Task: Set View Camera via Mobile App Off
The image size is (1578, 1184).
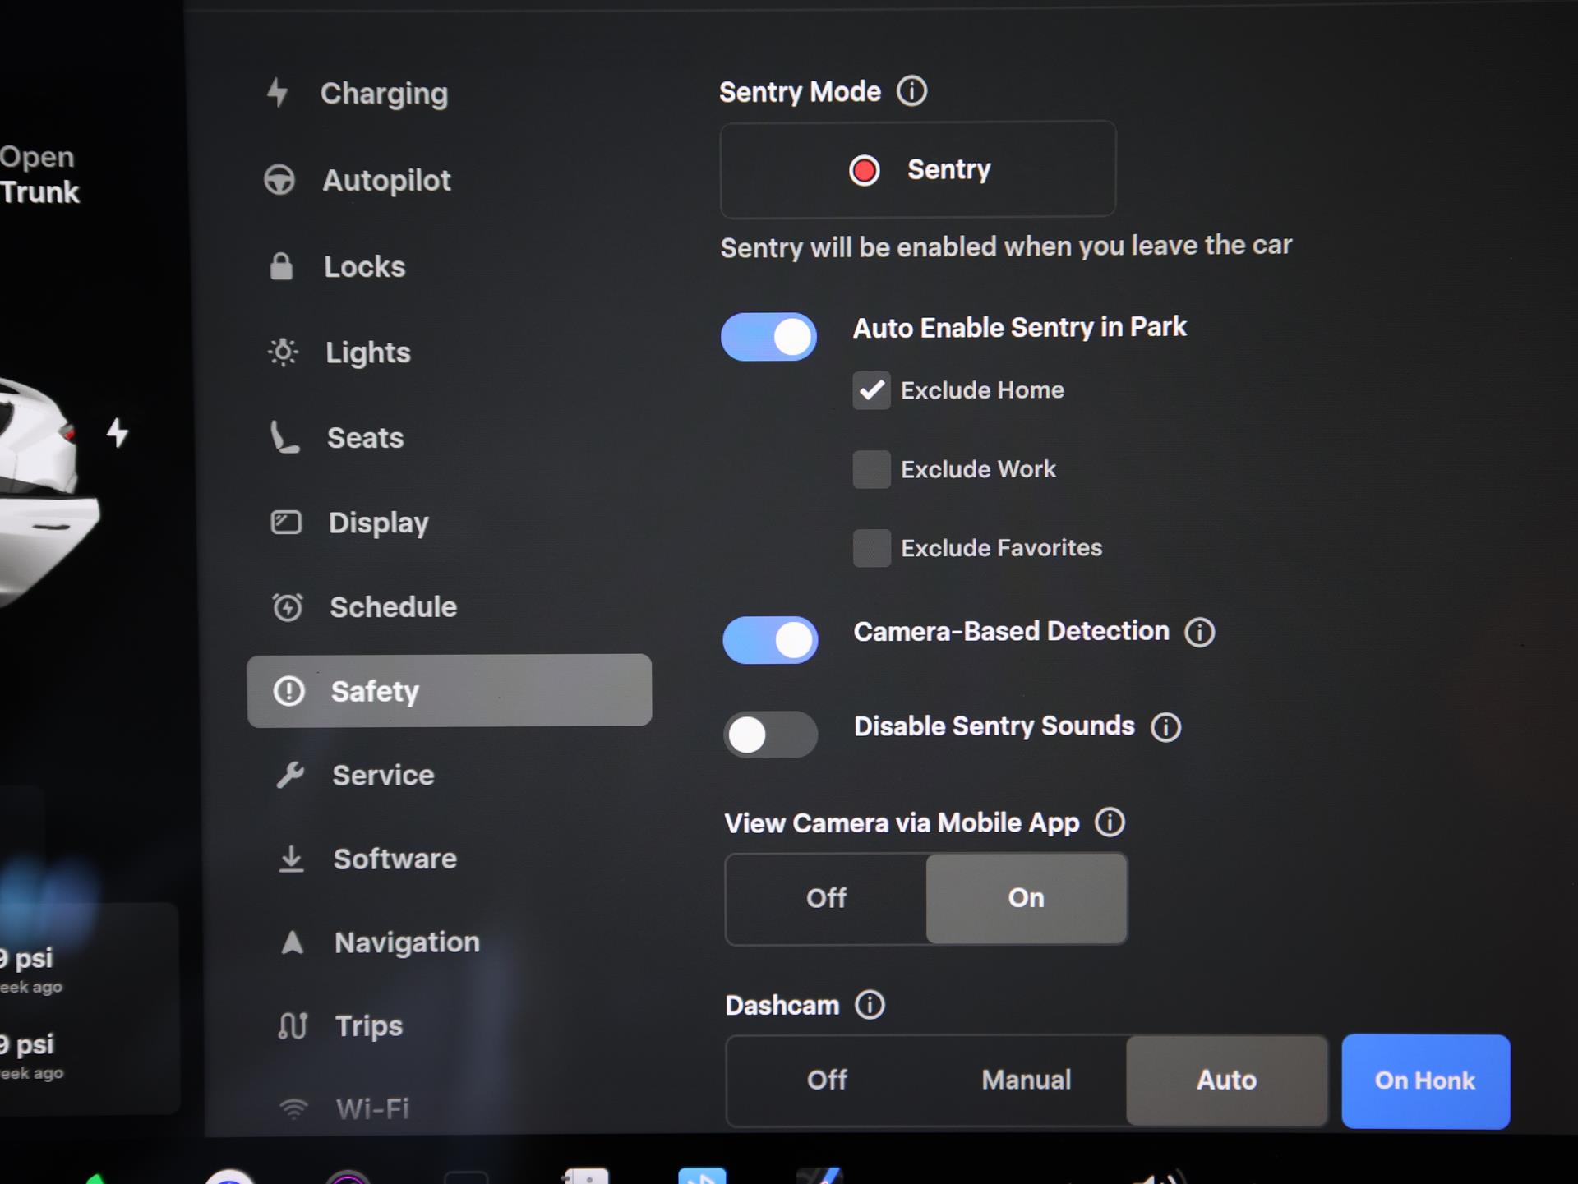Action: click(826, 898)
